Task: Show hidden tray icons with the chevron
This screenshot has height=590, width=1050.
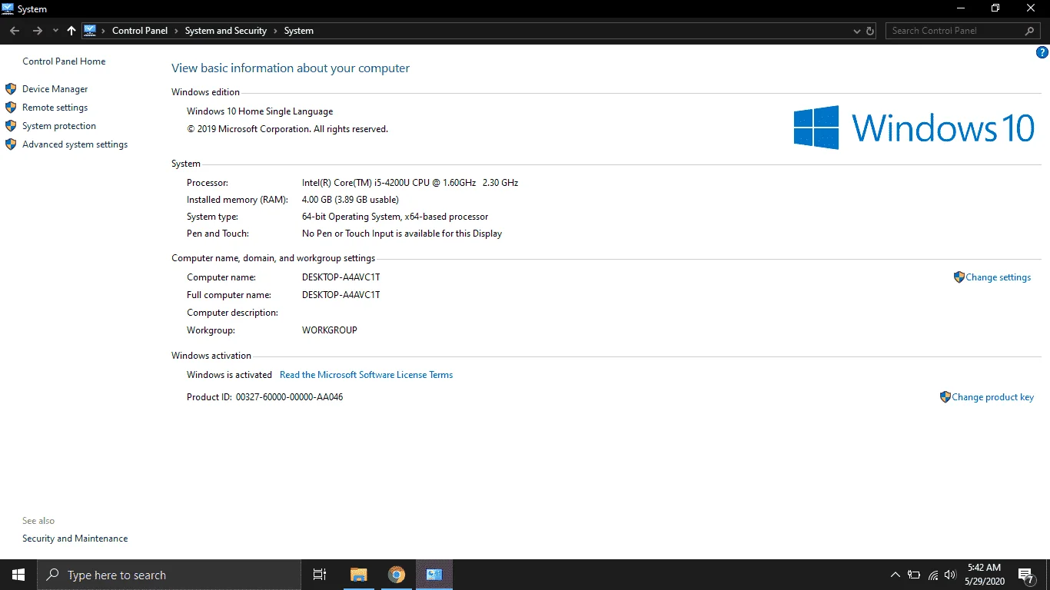Action: (x=895, y=575)
